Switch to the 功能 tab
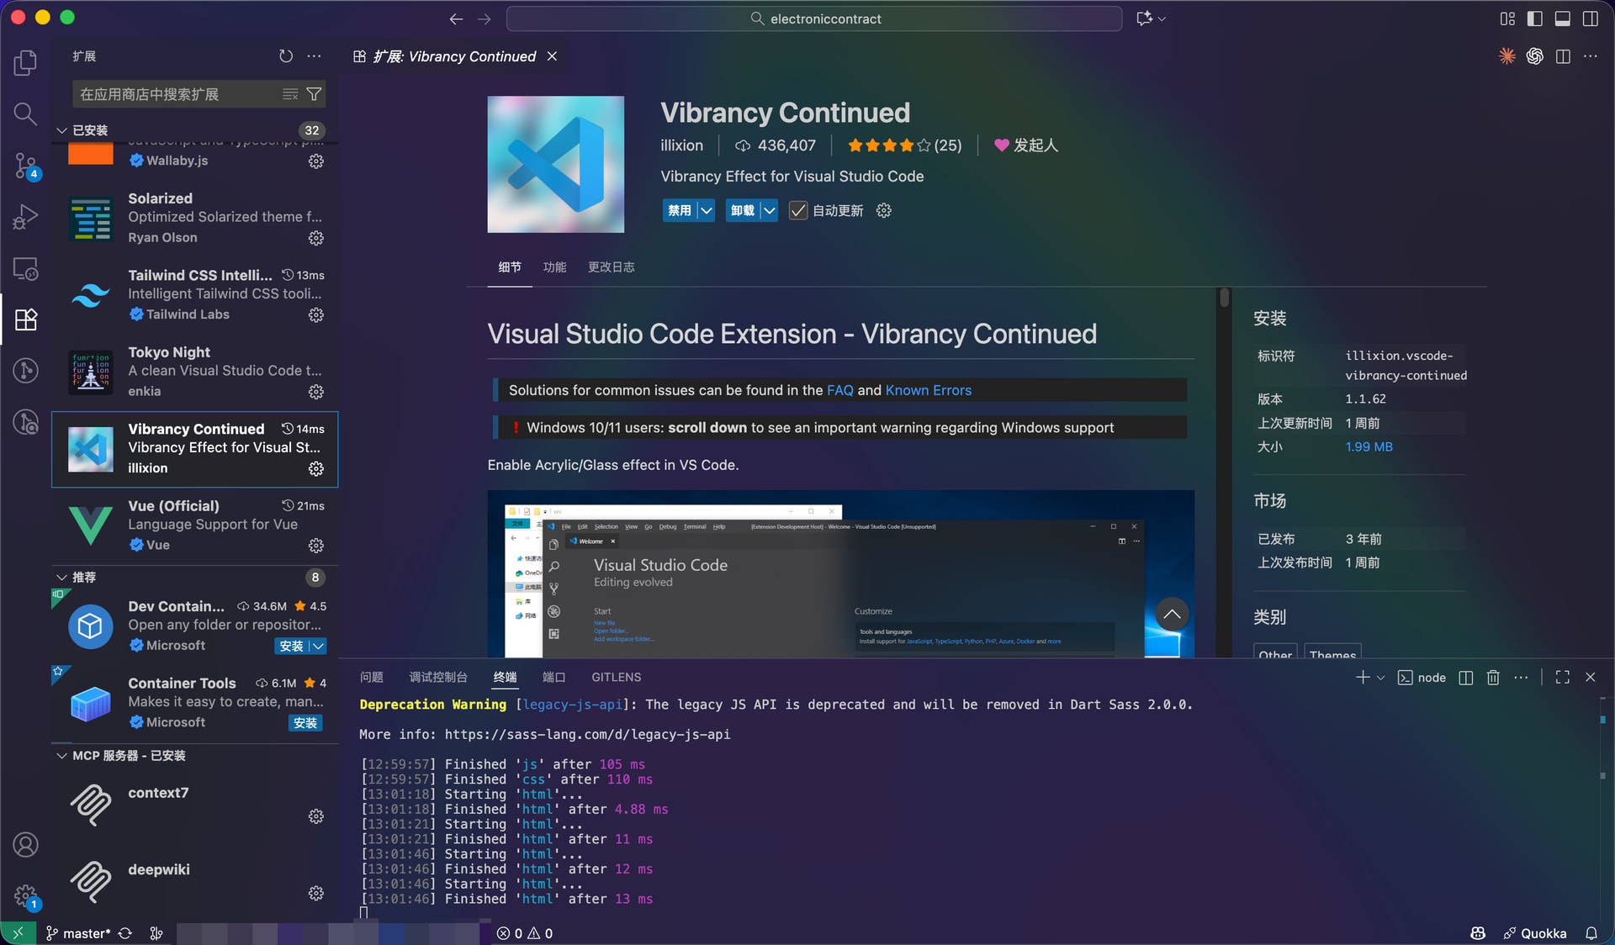Image resolution: width=1615 pixels, height=945 pixels. pos(554,267)
